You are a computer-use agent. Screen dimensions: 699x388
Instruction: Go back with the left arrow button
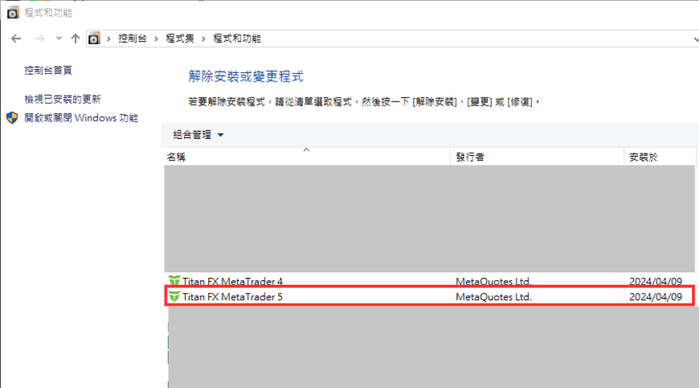(x=16, y=39)
